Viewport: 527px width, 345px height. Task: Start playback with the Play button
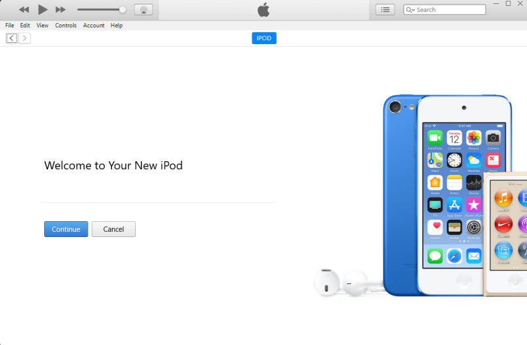pos(42,10)
